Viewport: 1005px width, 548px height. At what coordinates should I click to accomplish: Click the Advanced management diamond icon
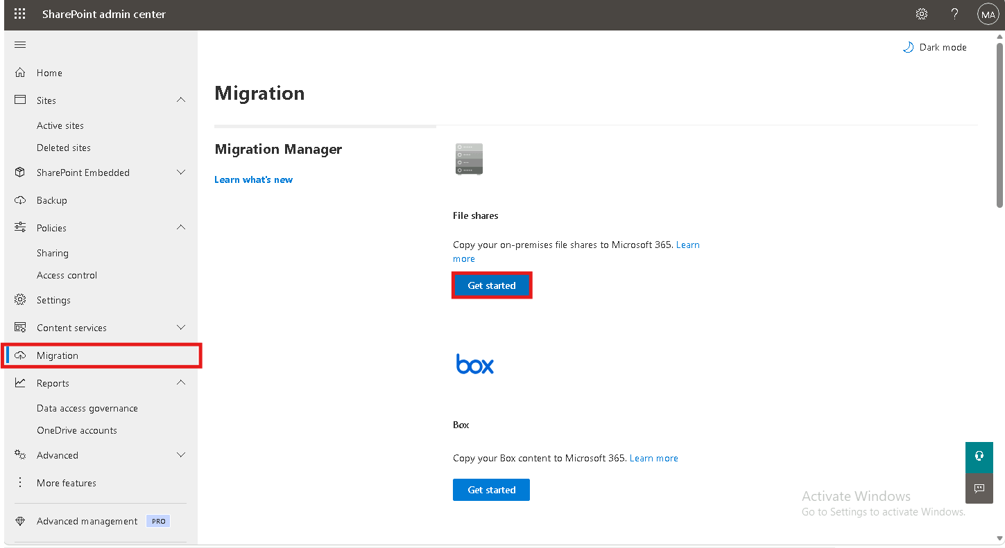point(20,521)
